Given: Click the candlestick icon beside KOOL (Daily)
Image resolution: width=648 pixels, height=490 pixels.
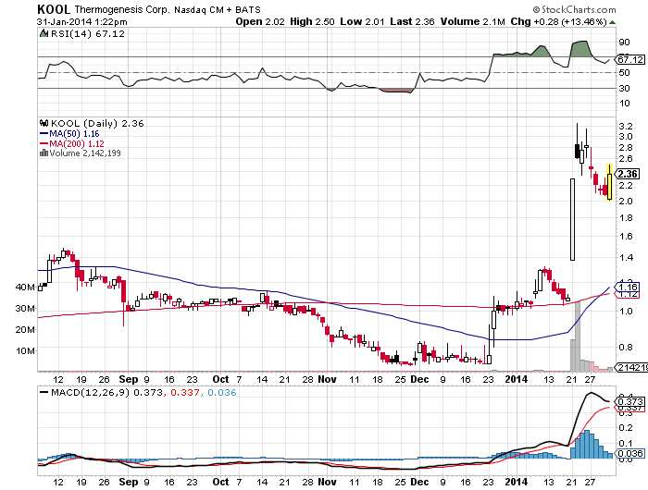Looking at the screenshot, I should 44,123.
